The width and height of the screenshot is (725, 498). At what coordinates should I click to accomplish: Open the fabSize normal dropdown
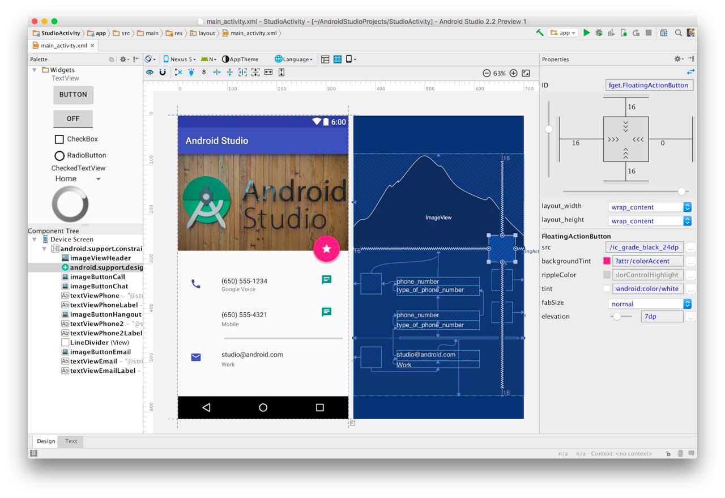(650, 304)
